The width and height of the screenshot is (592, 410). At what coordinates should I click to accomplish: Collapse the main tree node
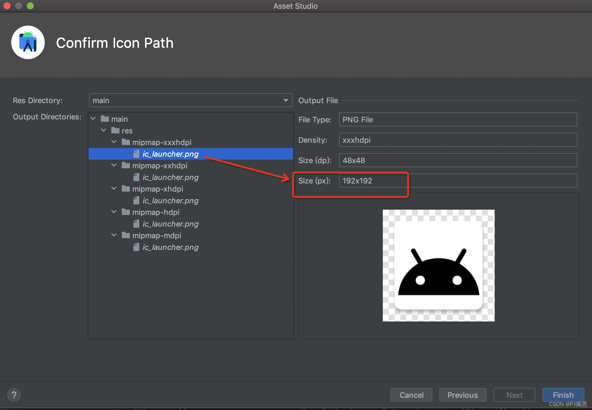93,119
